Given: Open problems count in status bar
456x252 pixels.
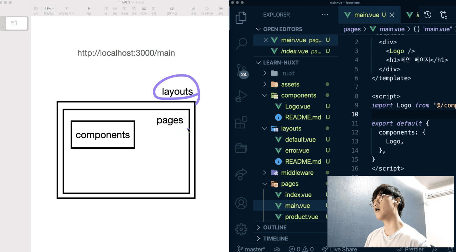Looking at the screenshot, I should pos(301,249).
